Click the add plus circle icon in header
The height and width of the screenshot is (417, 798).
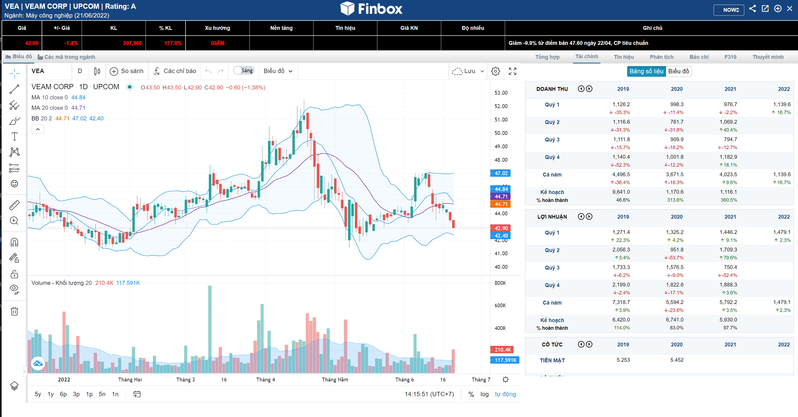click(777, 9)
